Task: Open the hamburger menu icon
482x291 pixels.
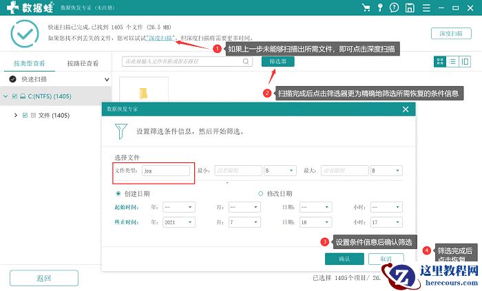Action: [426, 8]
